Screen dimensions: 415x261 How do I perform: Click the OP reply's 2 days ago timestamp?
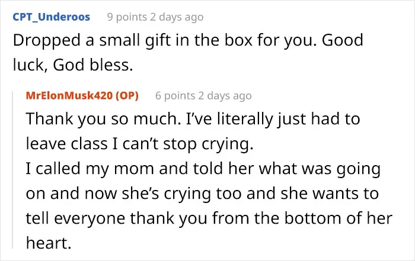coord(225,96)
